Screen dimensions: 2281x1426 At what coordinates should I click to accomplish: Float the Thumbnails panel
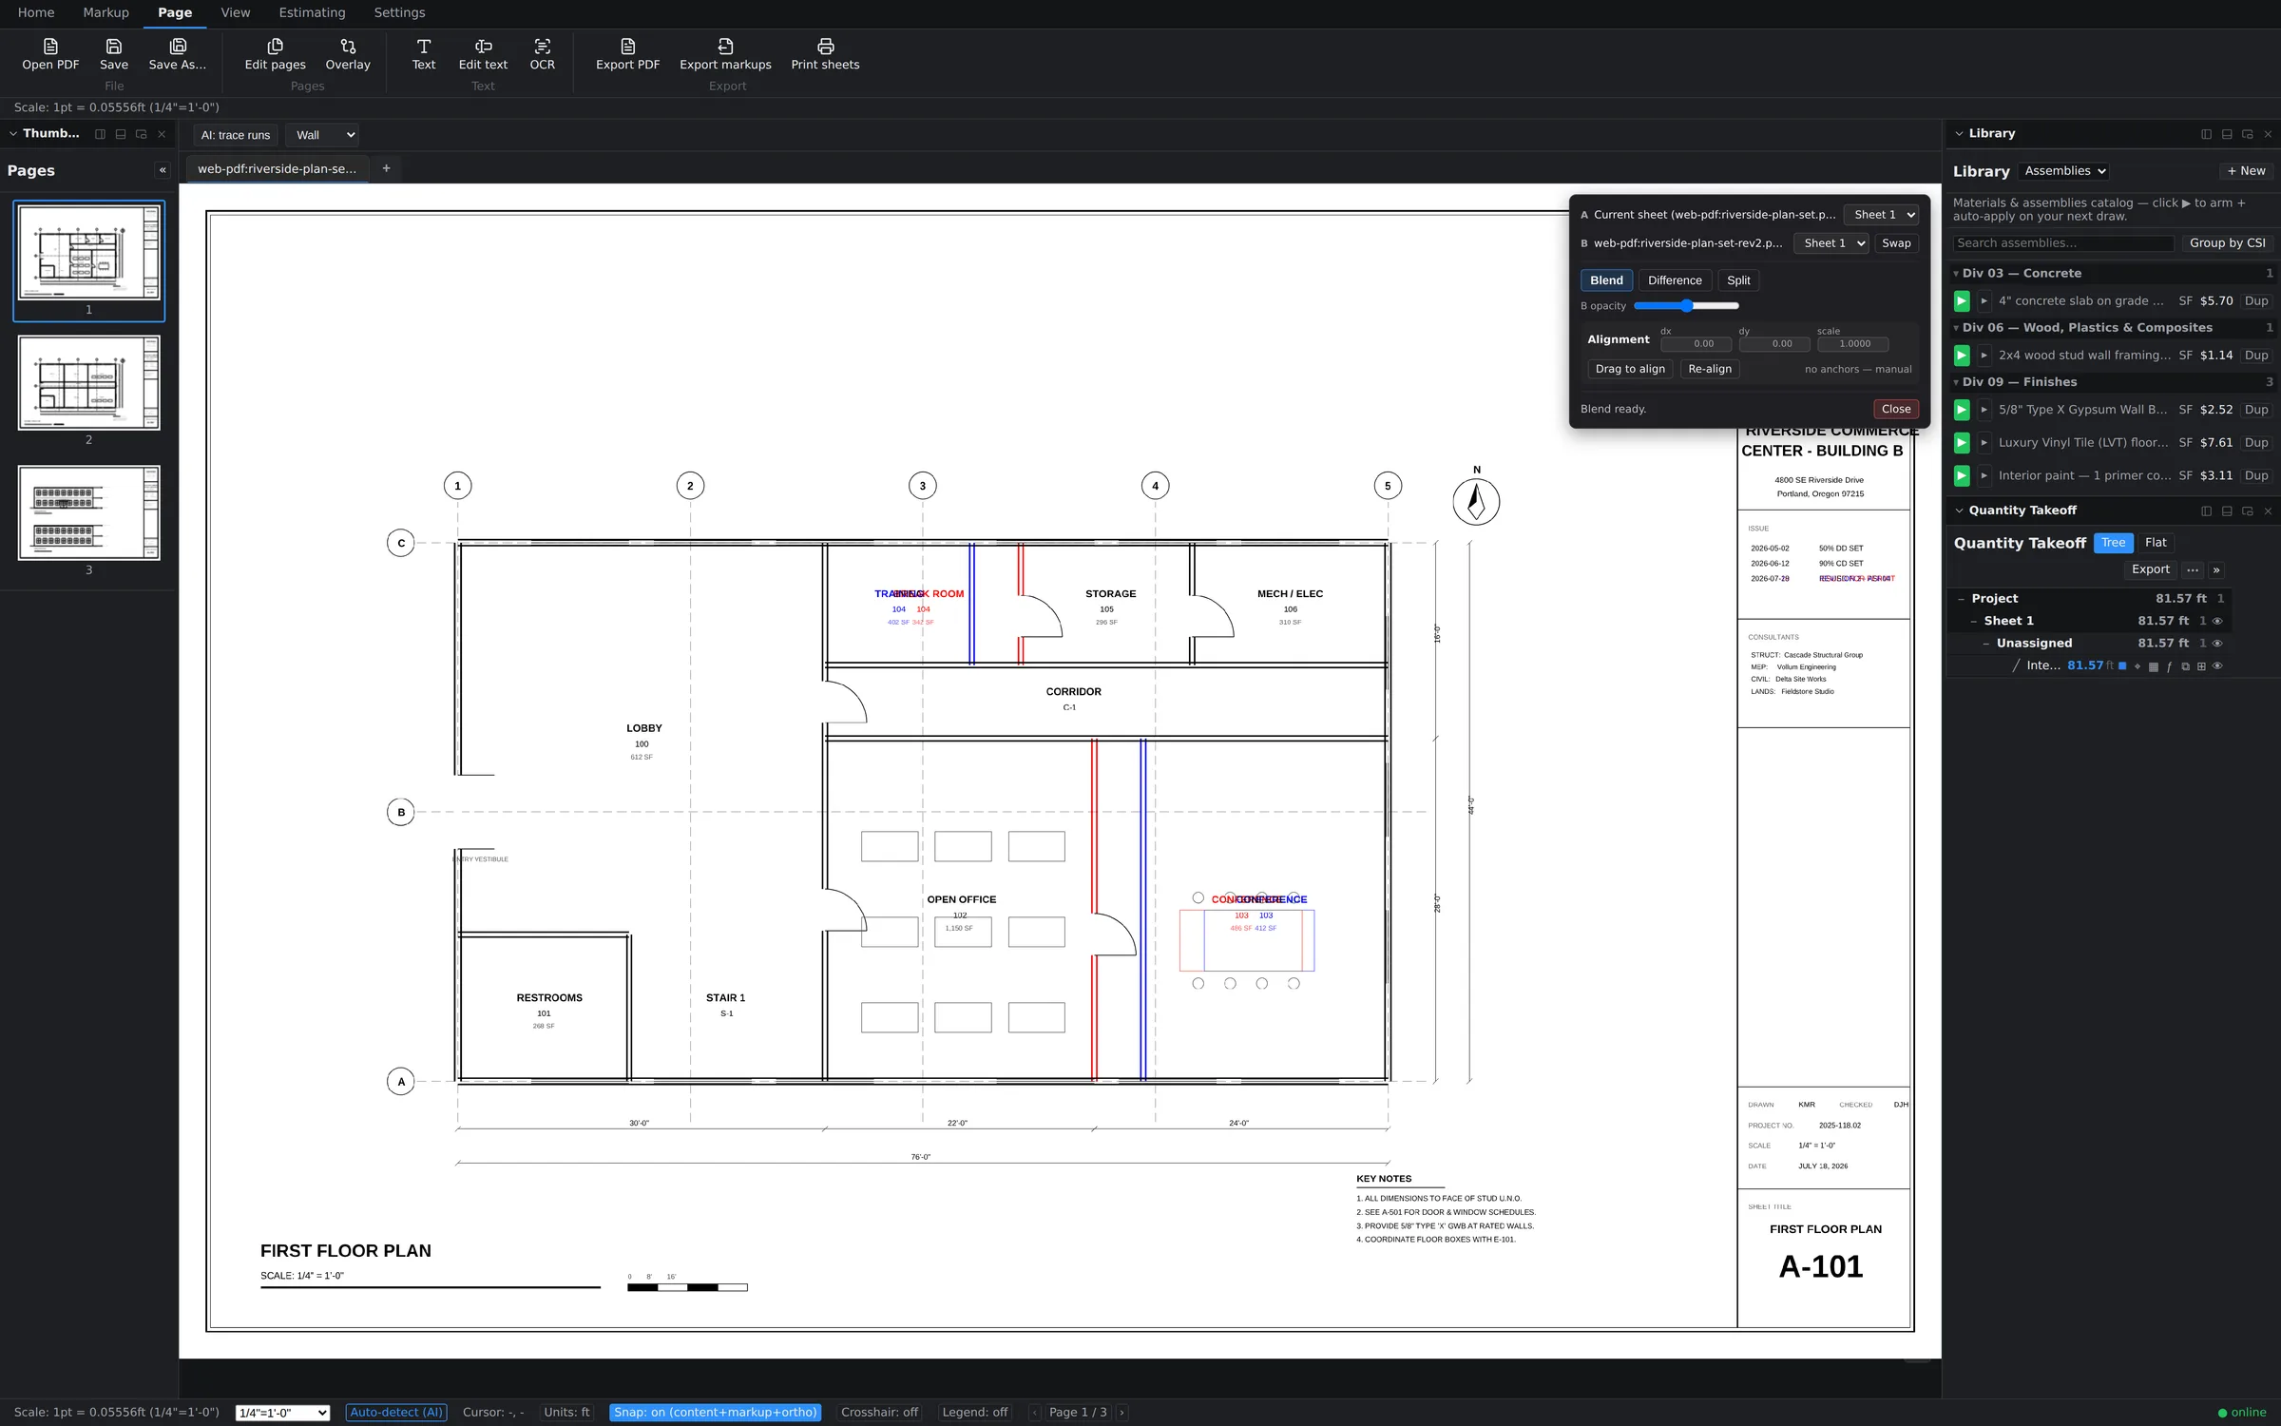click(142, 134)
